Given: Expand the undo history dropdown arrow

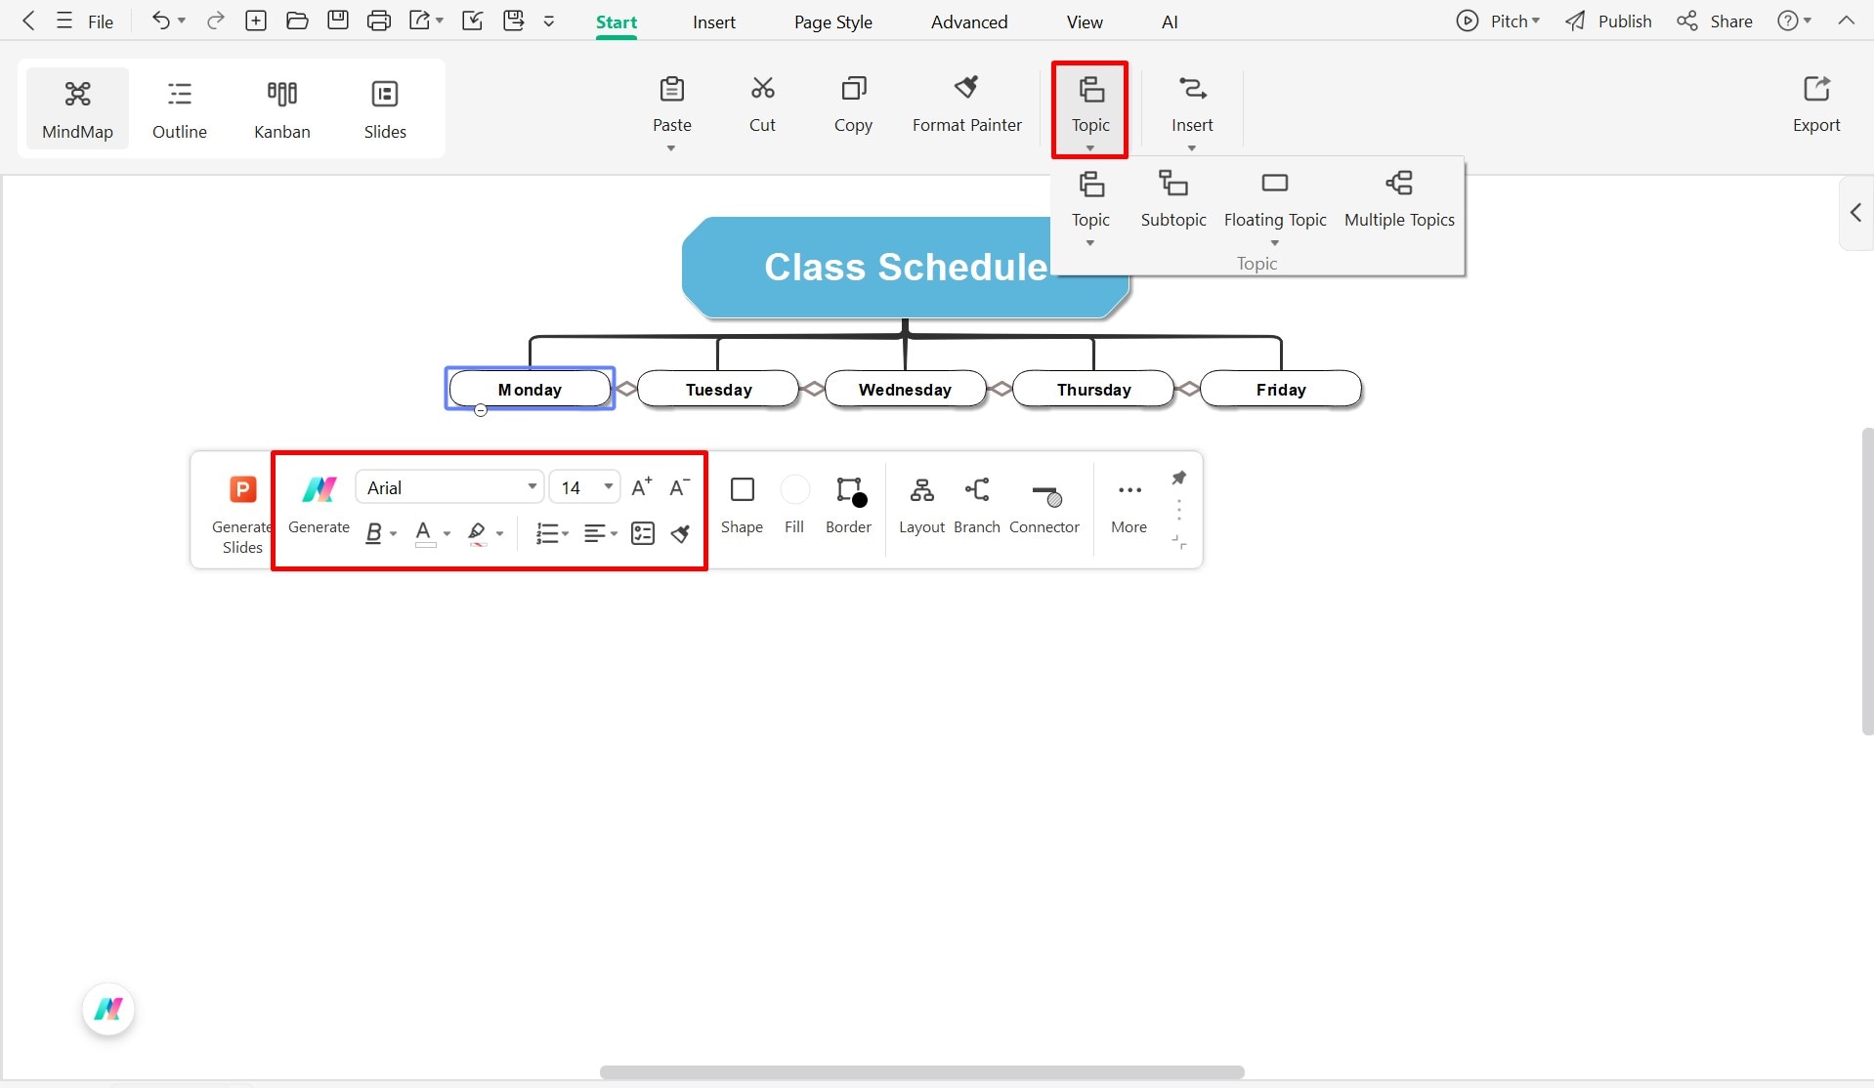Looking at the screenshot, I should pyautogui.click(x=182, y=21).
